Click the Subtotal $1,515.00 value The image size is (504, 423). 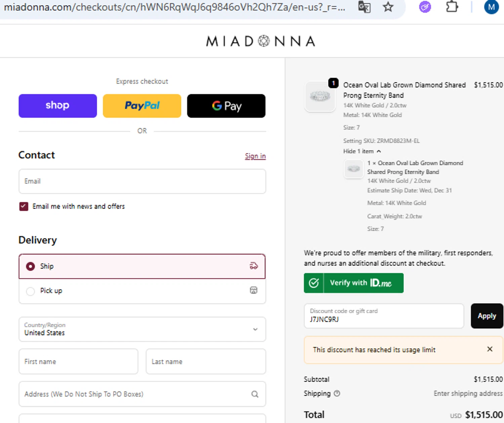point(488,379)
